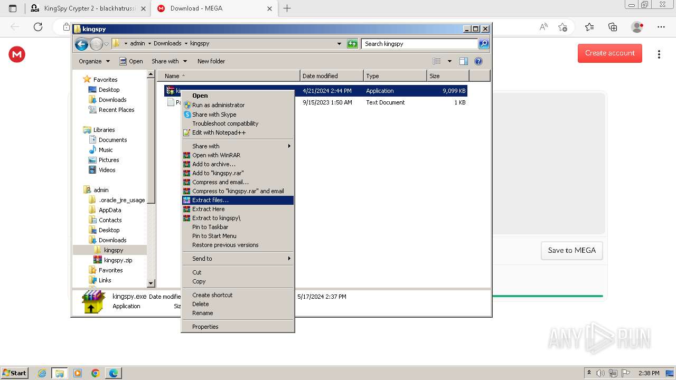
Task: Click Explorer's Forward navigation arrow
Action: [96, 44]
